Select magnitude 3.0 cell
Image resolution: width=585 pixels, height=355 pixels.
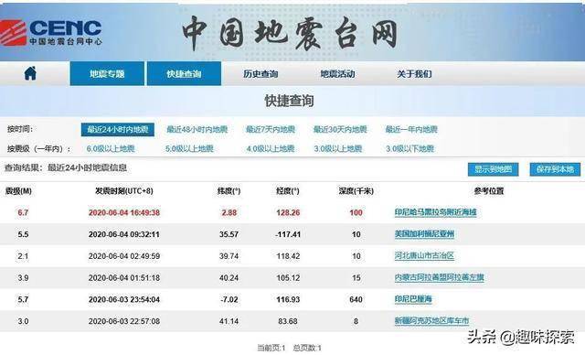coord(23,320)
